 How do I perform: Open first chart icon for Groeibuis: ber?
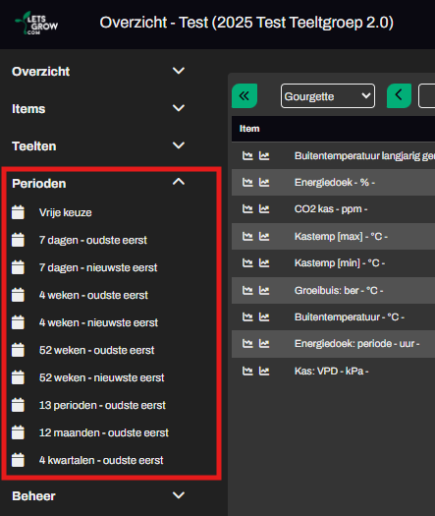click(247, 290)
